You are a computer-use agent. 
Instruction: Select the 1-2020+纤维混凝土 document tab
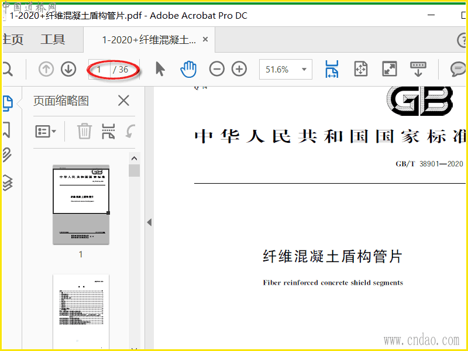[149, 40]
